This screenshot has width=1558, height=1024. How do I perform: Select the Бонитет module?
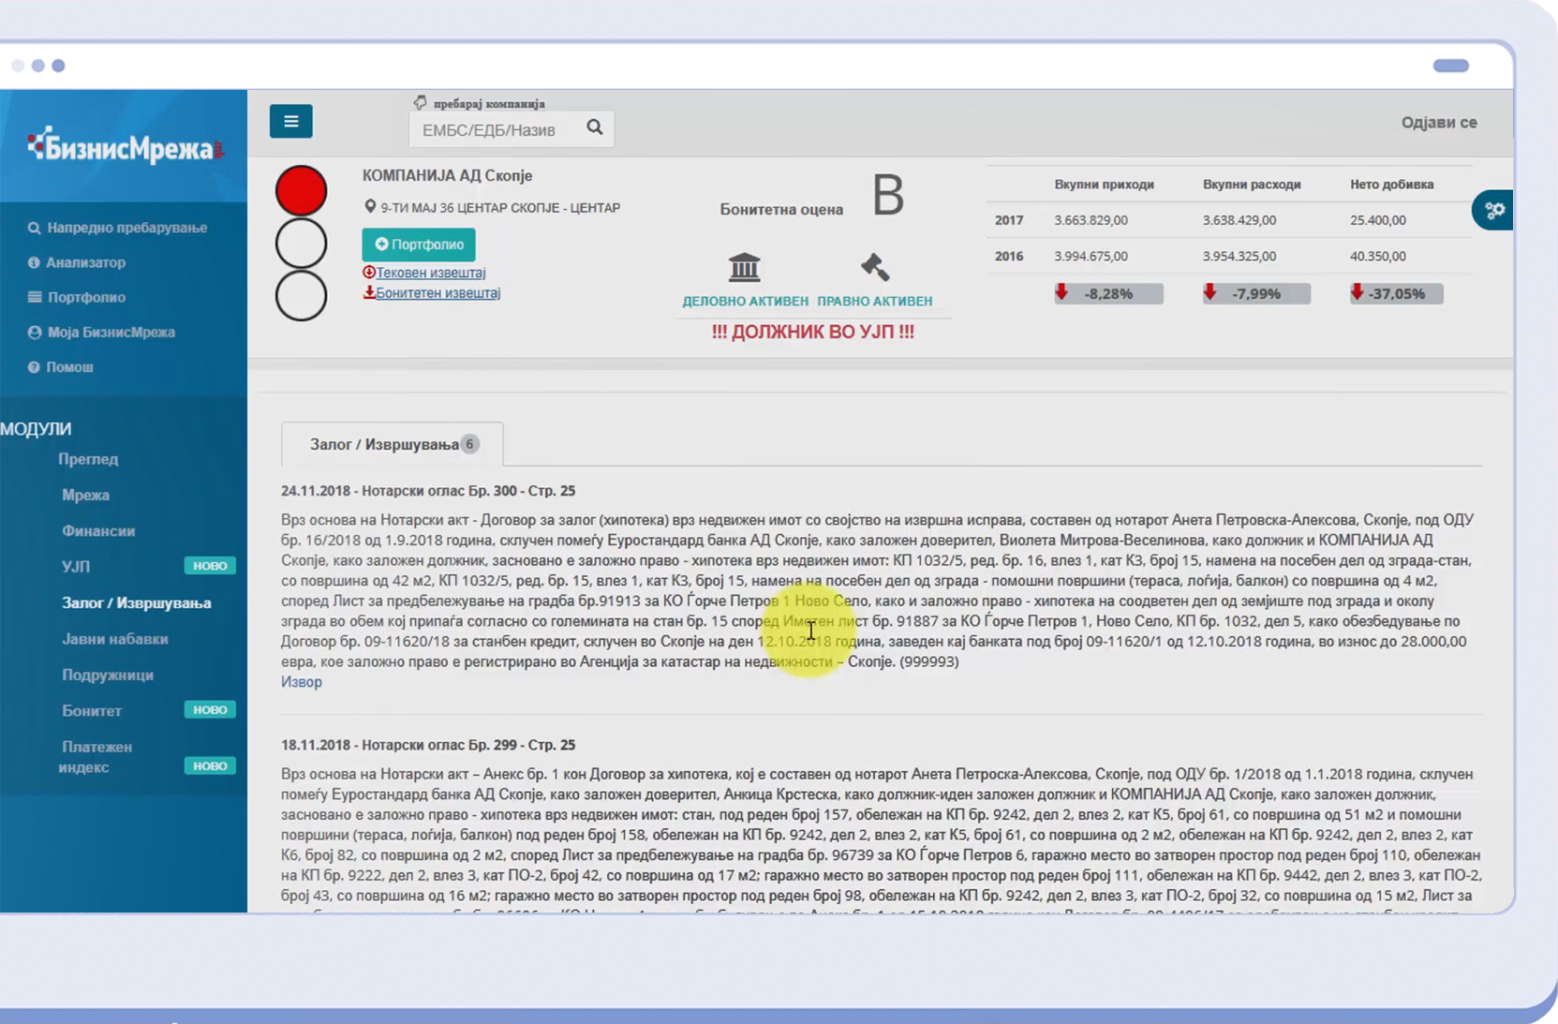[x=92, y=711]
